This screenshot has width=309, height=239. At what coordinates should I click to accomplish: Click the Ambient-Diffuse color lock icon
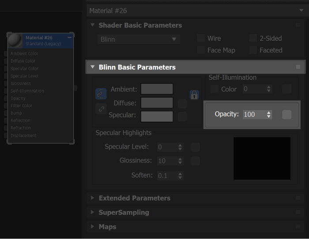tap(101, 94)
